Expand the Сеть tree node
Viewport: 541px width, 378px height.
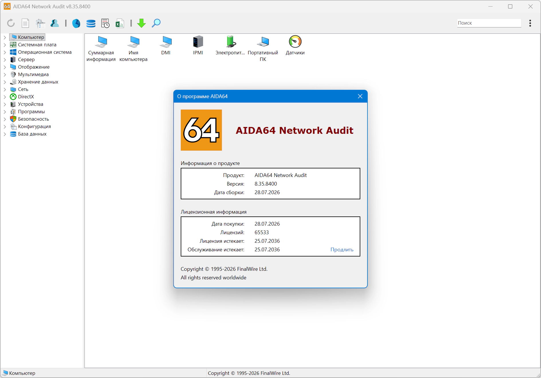pyautogui.click(x=5, y=89)
